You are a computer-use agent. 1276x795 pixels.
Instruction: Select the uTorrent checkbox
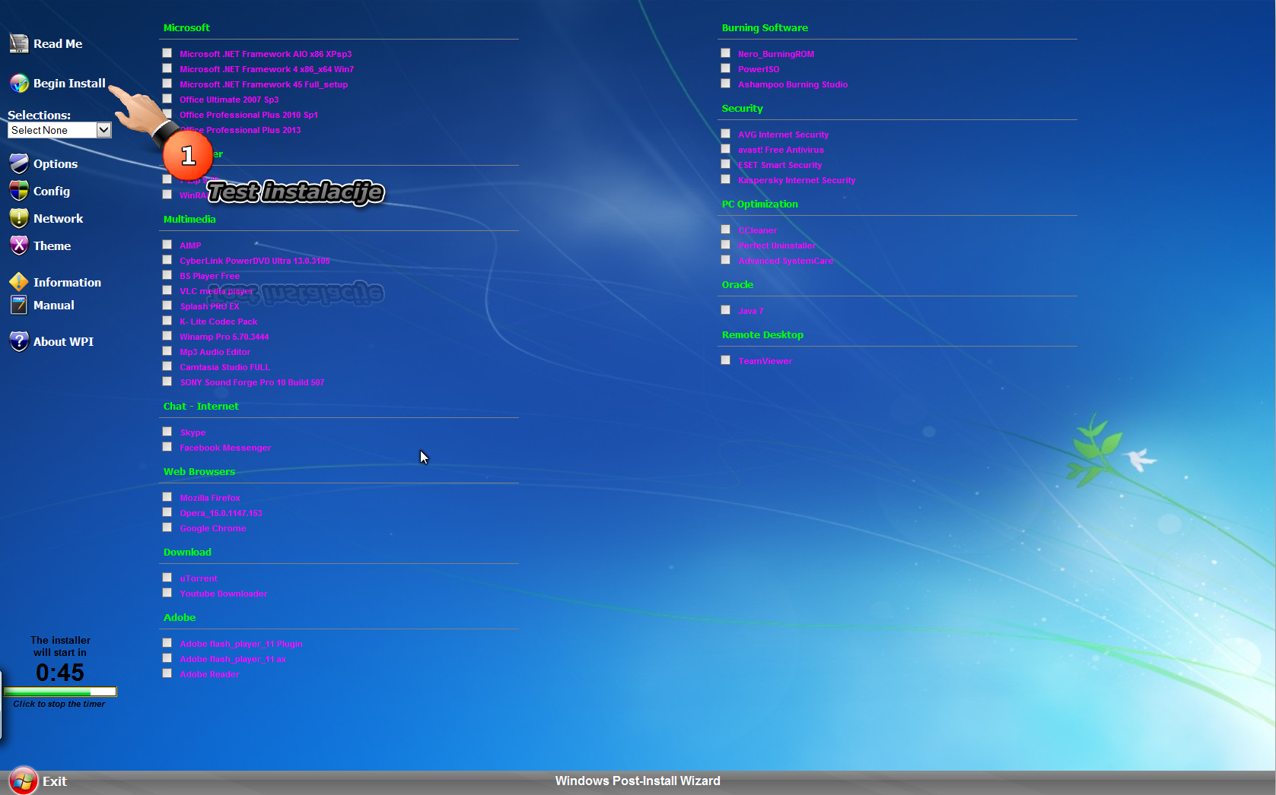pyautogui.click(x=167, y=578)
